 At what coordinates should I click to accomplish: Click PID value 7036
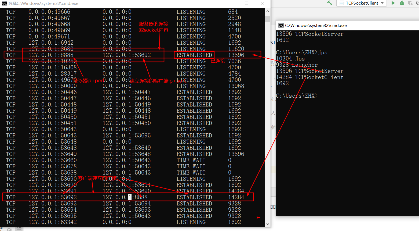point(235,61)
